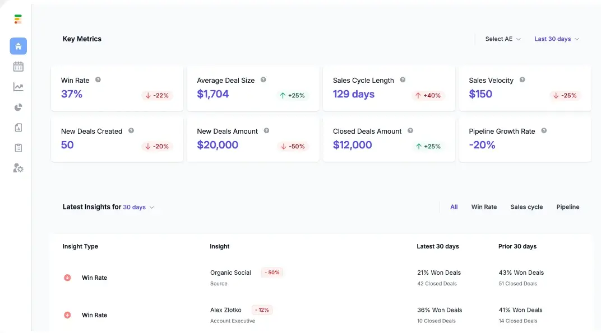601x333 pixels.
Task: Click the 21% Won Deals cell
Action: pyautogui.click(x=439, y=273)
